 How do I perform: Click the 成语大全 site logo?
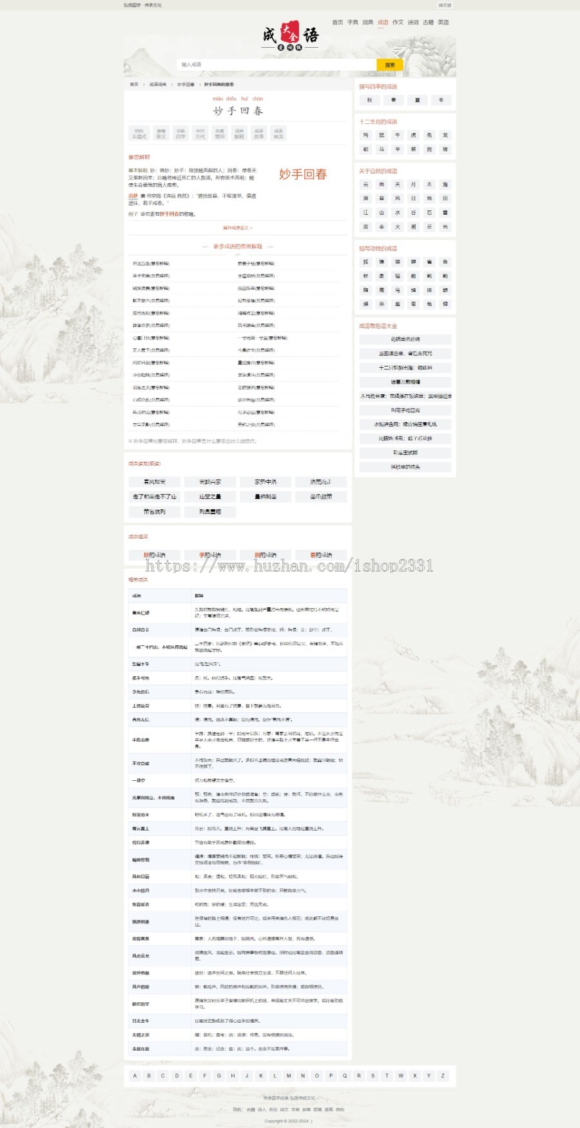click(x=290, y=36)
